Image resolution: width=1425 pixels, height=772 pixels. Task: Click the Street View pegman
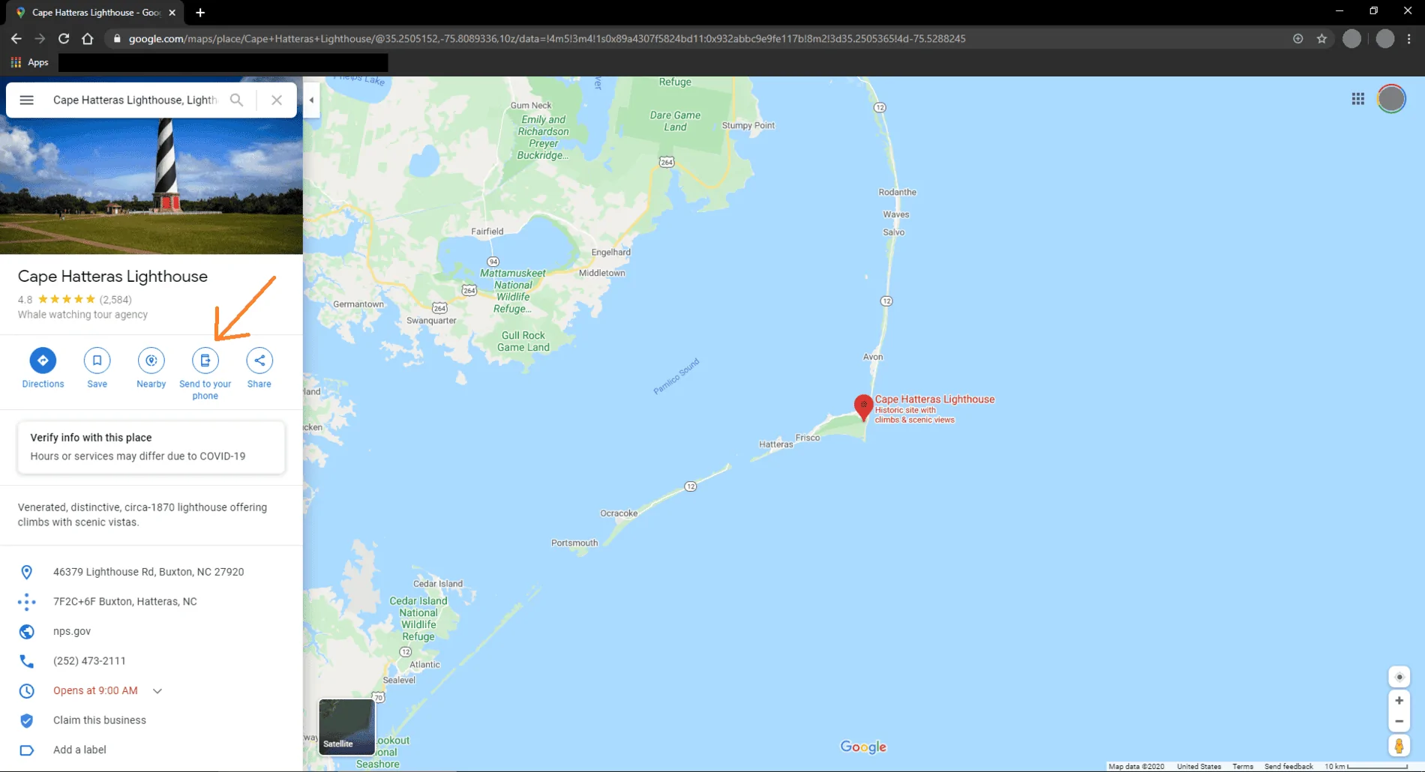point(1399,746)
